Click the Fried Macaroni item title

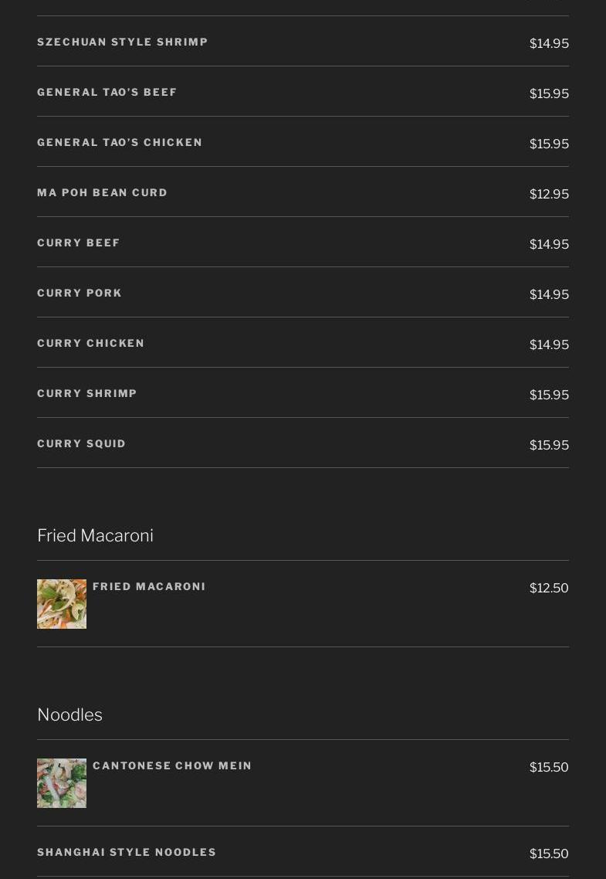[x=149, y=587]
